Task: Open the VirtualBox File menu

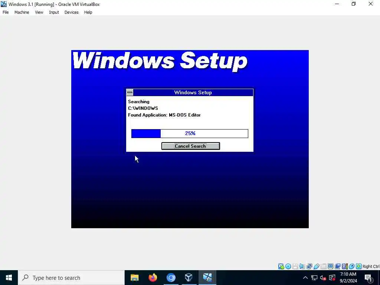Action: point(6,12)
